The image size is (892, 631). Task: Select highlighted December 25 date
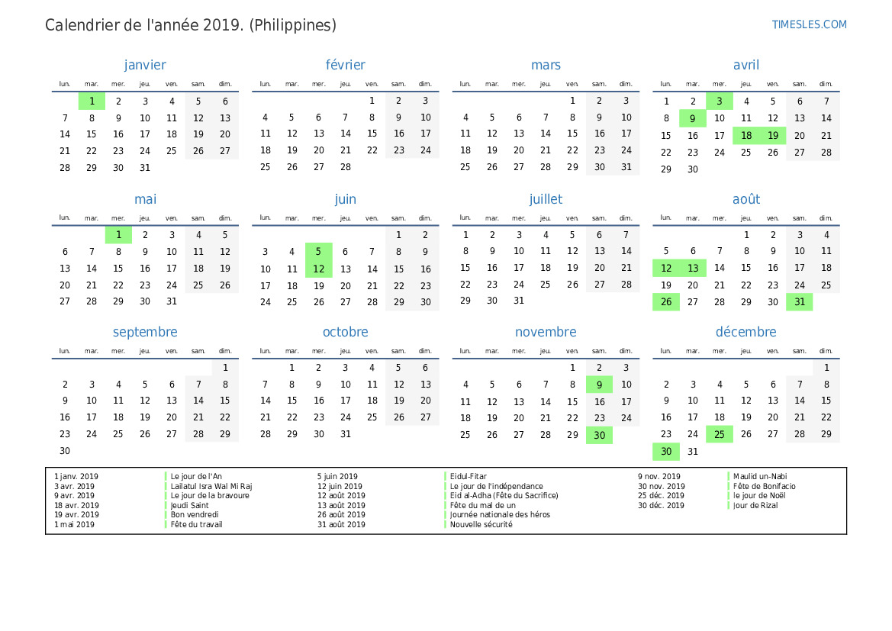pyautogui.click(x=719, y=434)
